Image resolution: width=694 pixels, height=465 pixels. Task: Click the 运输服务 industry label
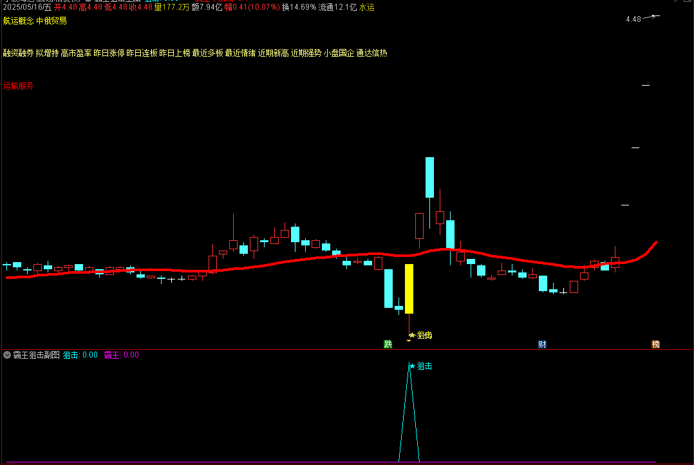18,86
